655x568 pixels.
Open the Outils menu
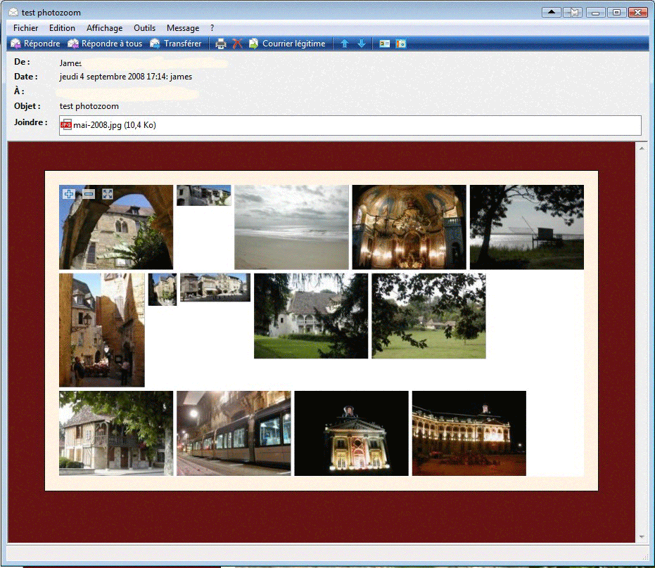pos(144,28)
